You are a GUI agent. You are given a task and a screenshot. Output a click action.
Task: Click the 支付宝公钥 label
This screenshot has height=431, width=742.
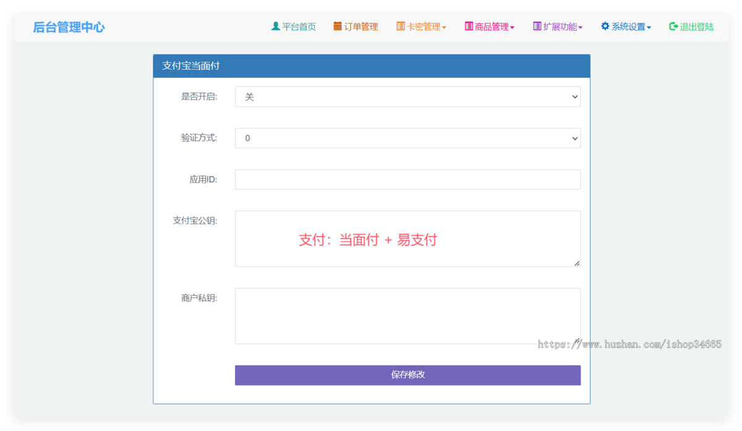[195, 220]
